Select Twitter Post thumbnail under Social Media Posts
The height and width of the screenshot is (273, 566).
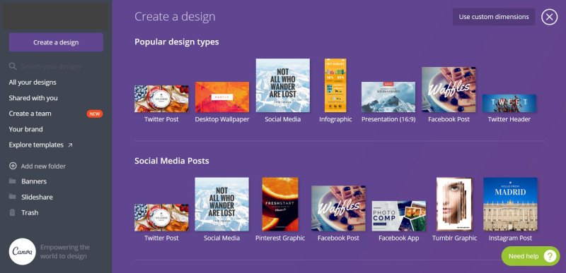(161, 217)
